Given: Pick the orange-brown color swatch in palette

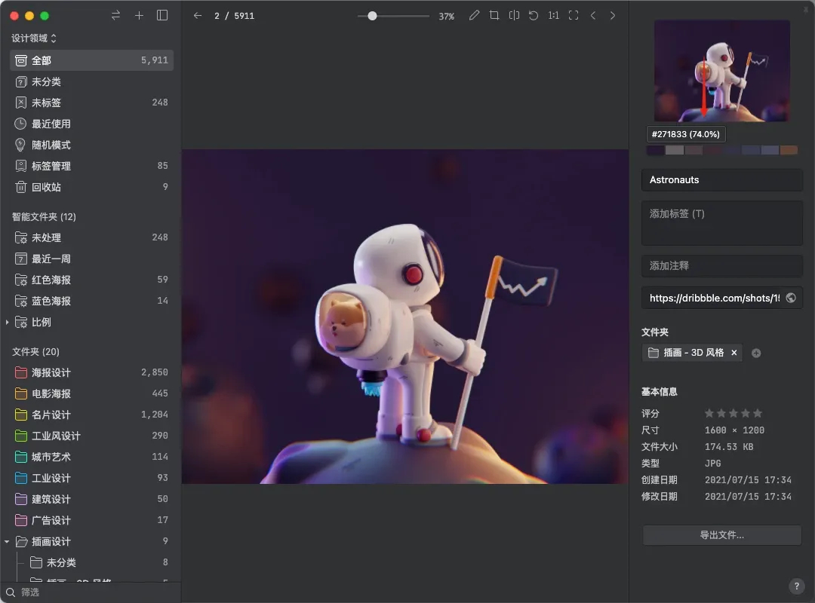Looking at the screenshot, I should click(x=789, y=150).
